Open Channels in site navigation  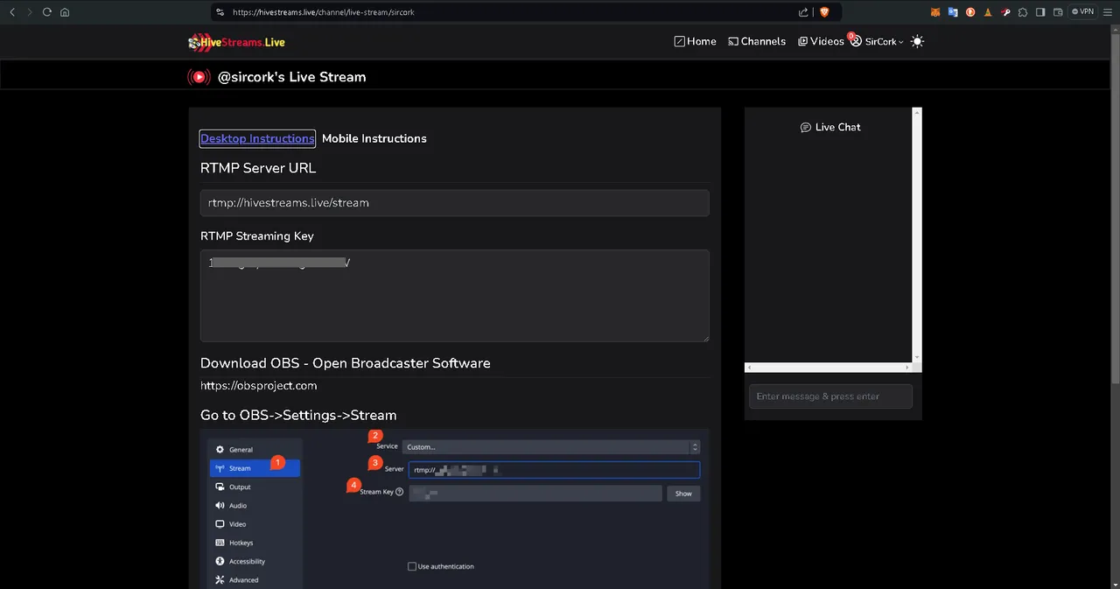click(757, 41)
